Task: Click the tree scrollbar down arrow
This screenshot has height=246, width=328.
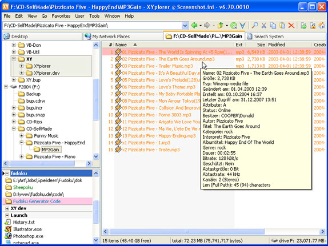Action: click(96, 156)
